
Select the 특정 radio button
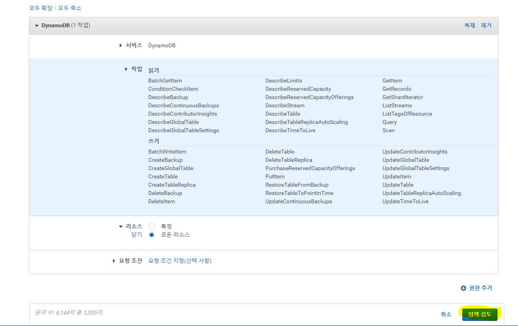coord(152,227)
